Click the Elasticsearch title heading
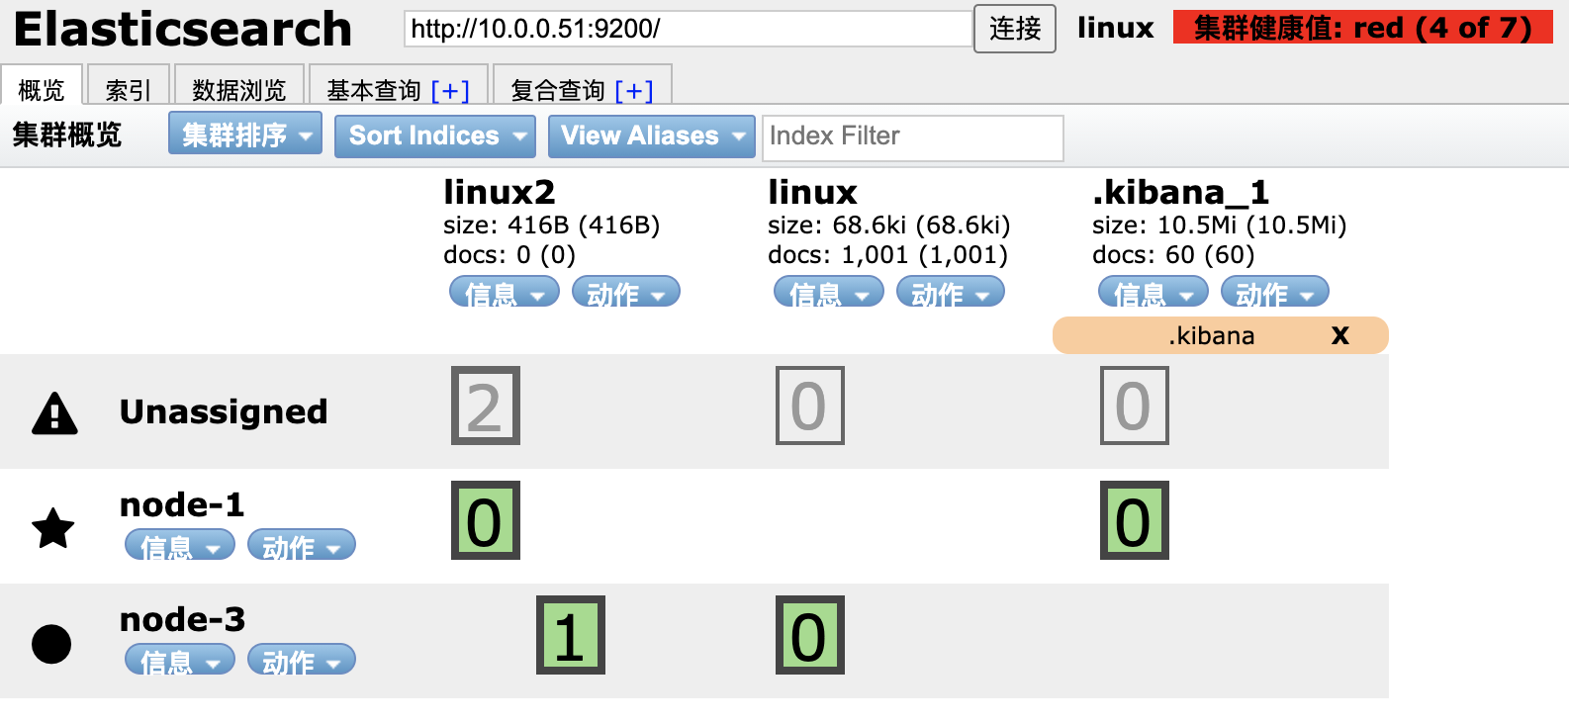The width and height of the screenshot is (1569, 724). coord(183,29)
